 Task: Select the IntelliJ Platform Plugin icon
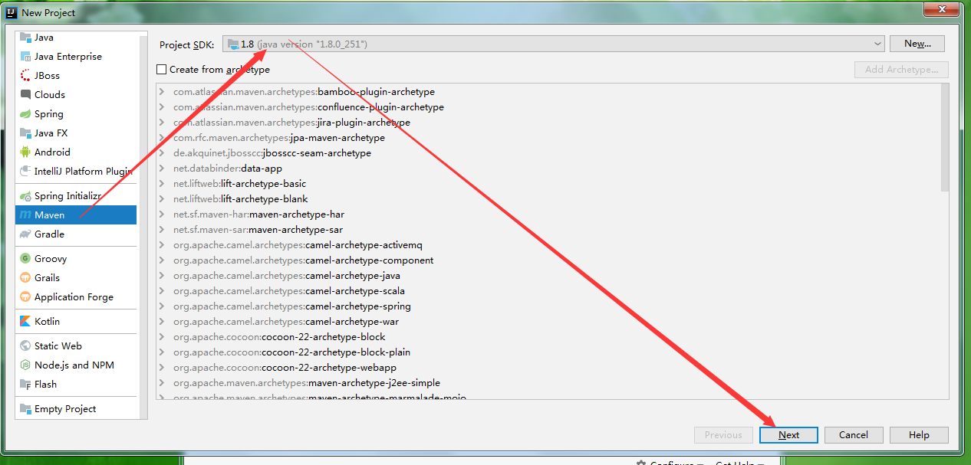(x=25, y=172)
